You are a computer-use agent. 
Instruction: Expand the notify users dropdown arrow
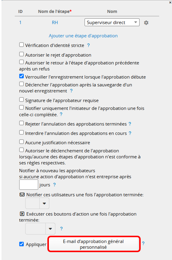(x=44, y=203)
